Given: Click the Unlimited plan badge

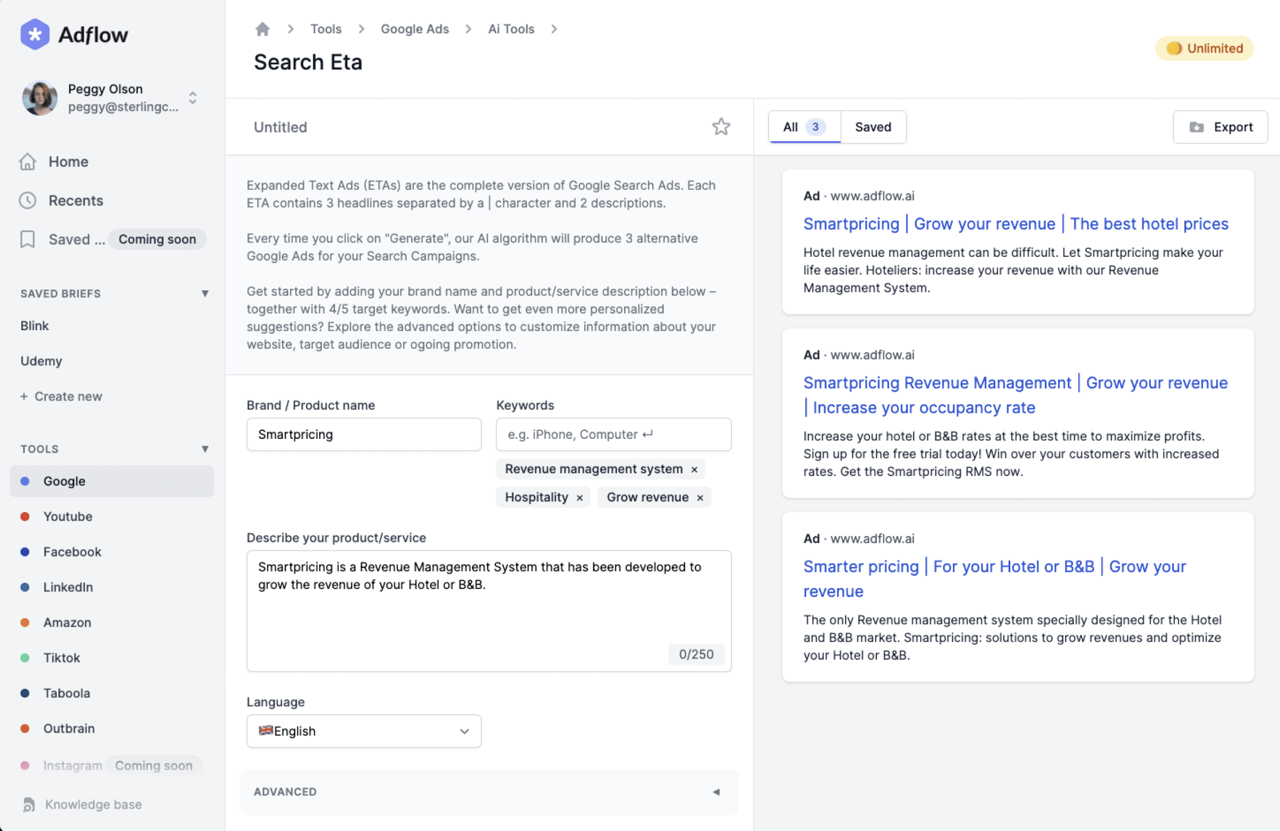Looking at the screenshot, I should (1204, 48).
